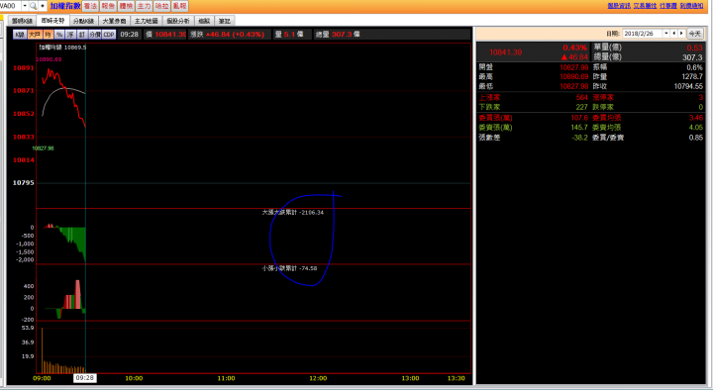The height and width of the screenshot is (390, 713).
Task: Click the 主力 toolbar button
Action: click(x=144, y=6)
